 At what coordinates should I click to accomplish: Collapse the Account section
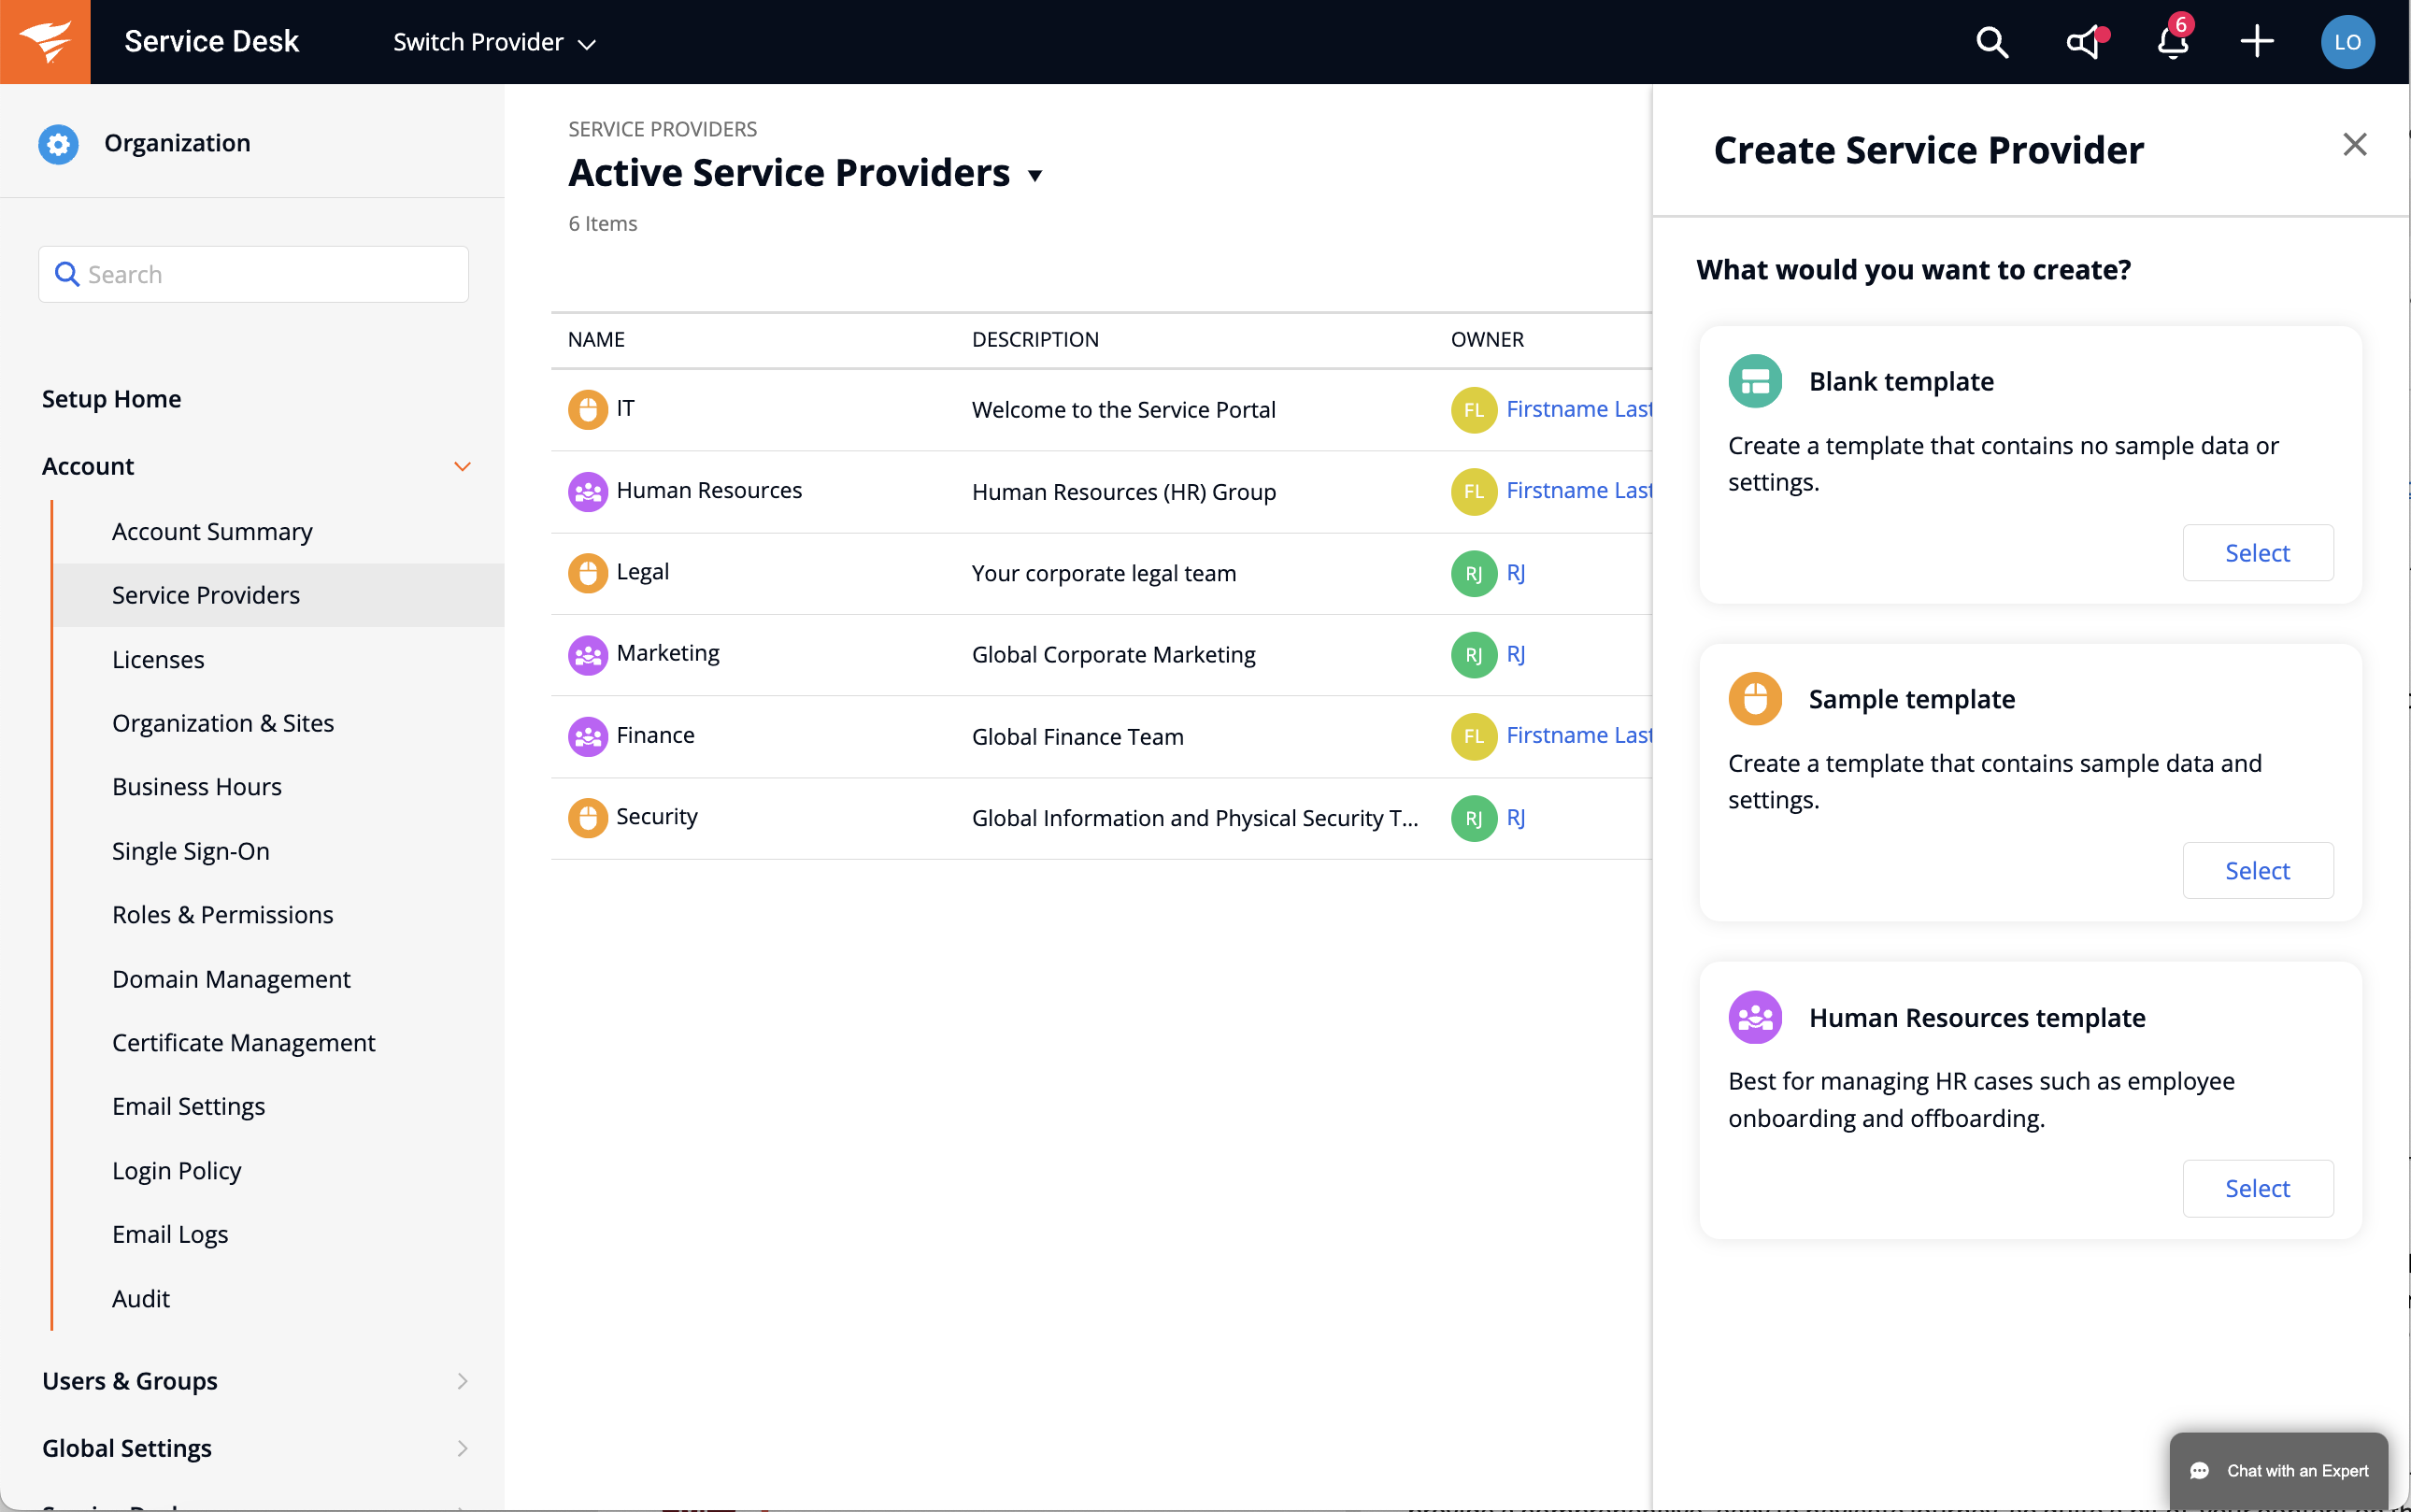(x=461, y=467)
